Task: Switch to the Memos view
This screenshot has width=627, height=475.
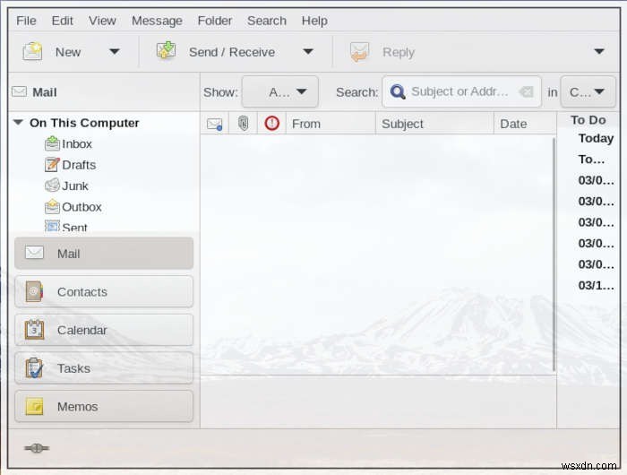Action: 104,407
